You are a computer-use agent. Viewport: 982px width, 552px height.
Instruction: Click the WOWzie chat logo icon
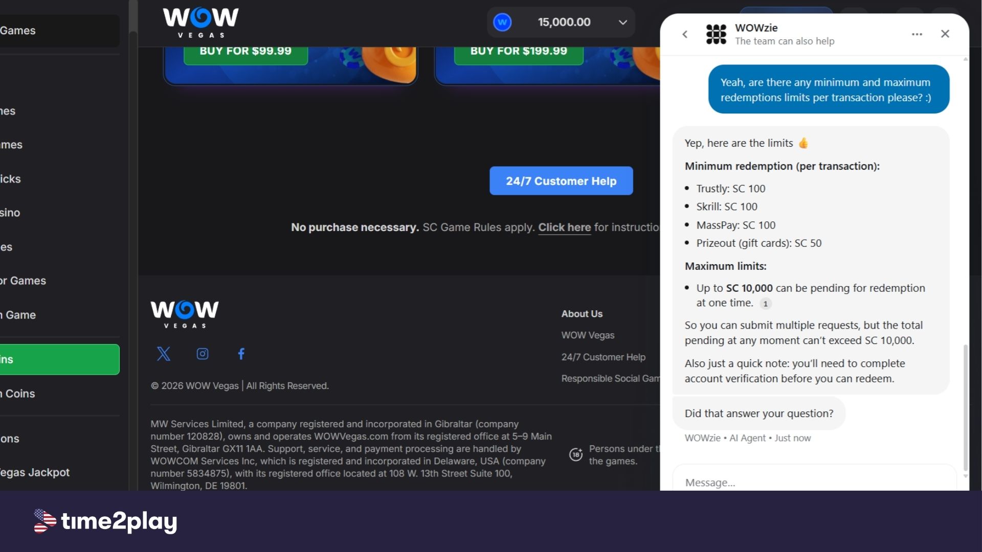[x=716, y=34]
